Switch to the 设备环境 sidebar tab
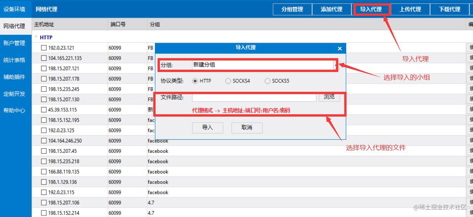Viewport: 473px width, 217px height. (x=14, y=9)
